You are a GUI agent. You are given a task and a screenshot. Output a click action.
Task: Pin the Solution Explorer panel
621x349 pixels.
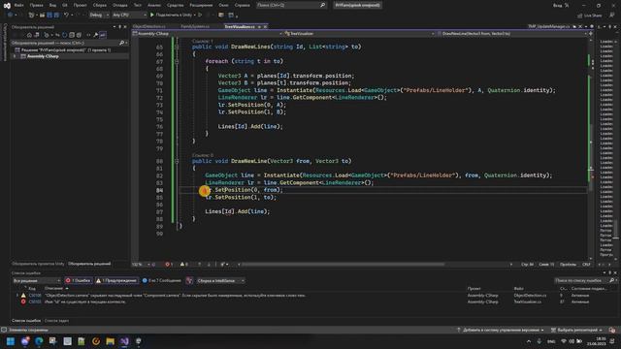119,27
